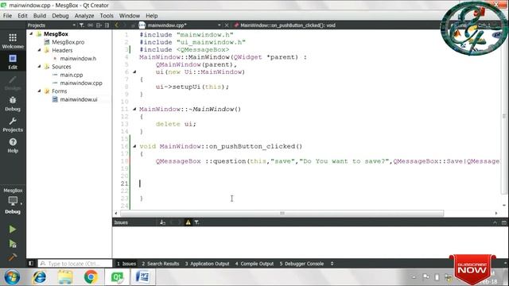This screenshot has width=509, height=286.
Task: Build project with hammer icon
Action: pos(13,257)
